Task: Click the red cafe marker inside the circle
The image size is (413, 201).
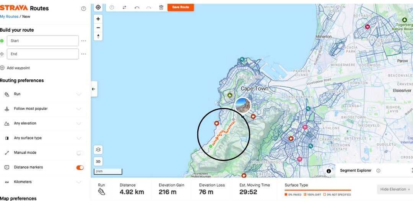Action: pyautogui.click(x=216, y=123)
